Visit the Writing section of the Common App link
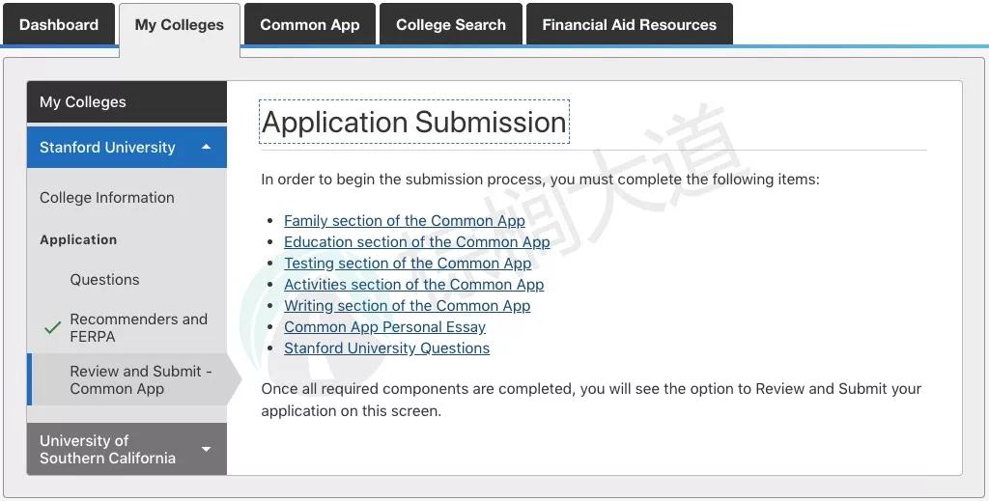The image size is (989, 501). [x=407, y=306]
